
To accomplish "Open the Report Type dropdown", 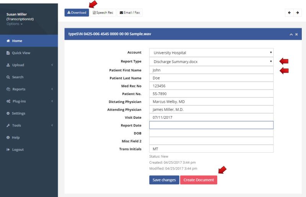I will tap(211, 61).
